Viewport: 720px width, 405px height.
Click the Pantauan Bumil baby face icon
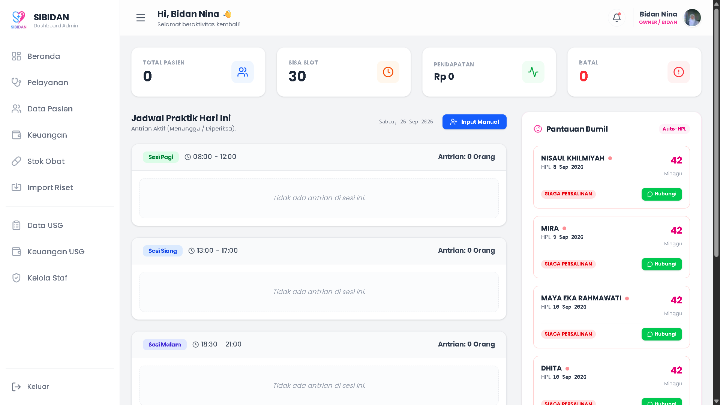coord(538,129)
